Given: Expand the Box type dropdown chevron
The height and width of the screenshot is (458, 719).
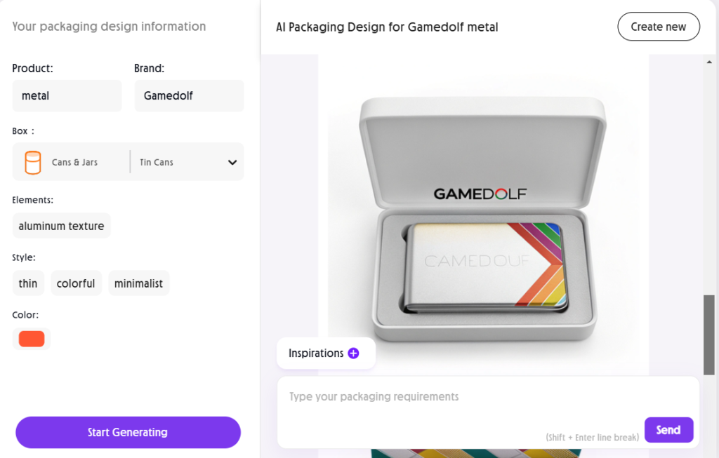Looking at the screenshot, I should [232, 163].
